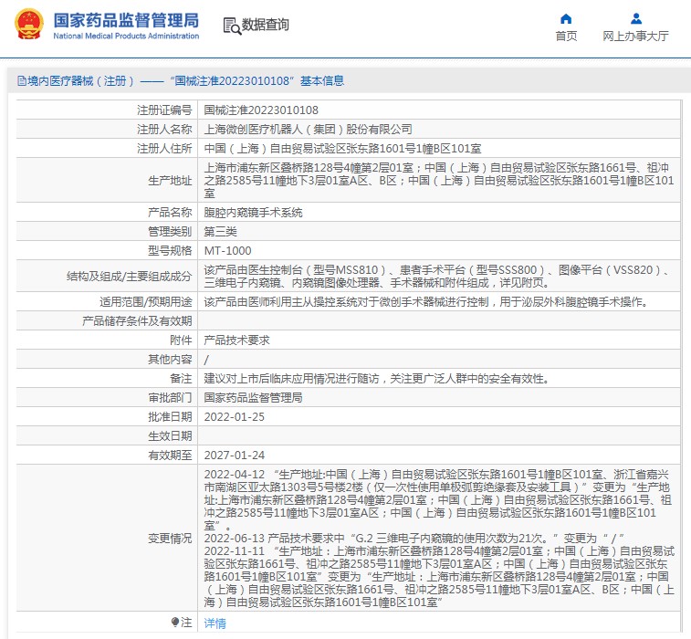
Task: Click the online service hall person icon
Action: coord(635,18)
